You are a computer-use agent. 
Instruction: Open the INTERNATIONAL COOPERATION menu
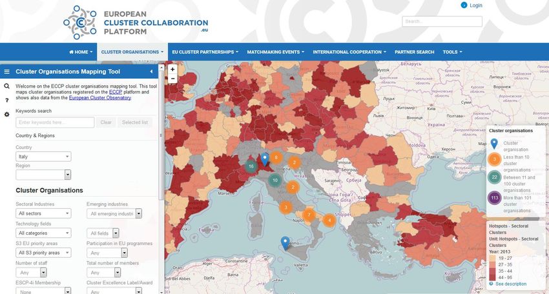pos(349,52)
